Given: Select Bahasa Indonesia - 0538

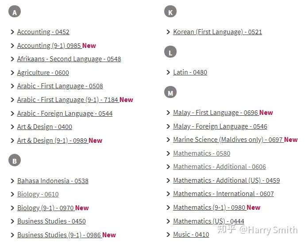Looking at the screenshot, I should click(x=53, y=181).
